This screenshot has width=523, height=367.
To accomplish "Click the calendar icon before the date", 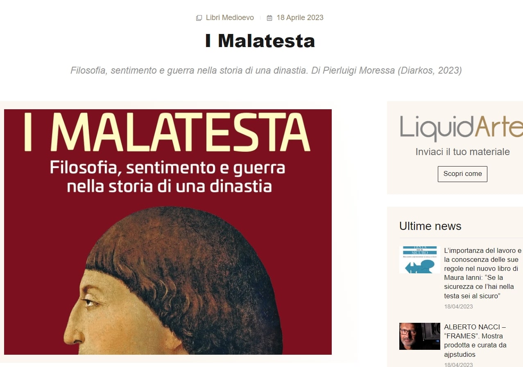I will point(269,18).
